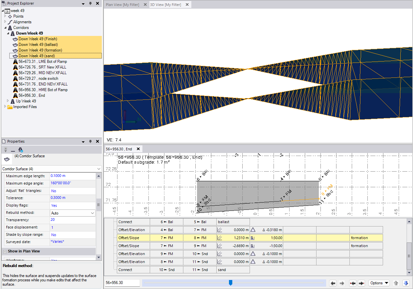413x289 pixels.
Task: Pin the Project Explorer panel
Action: [x=90, y=3]
